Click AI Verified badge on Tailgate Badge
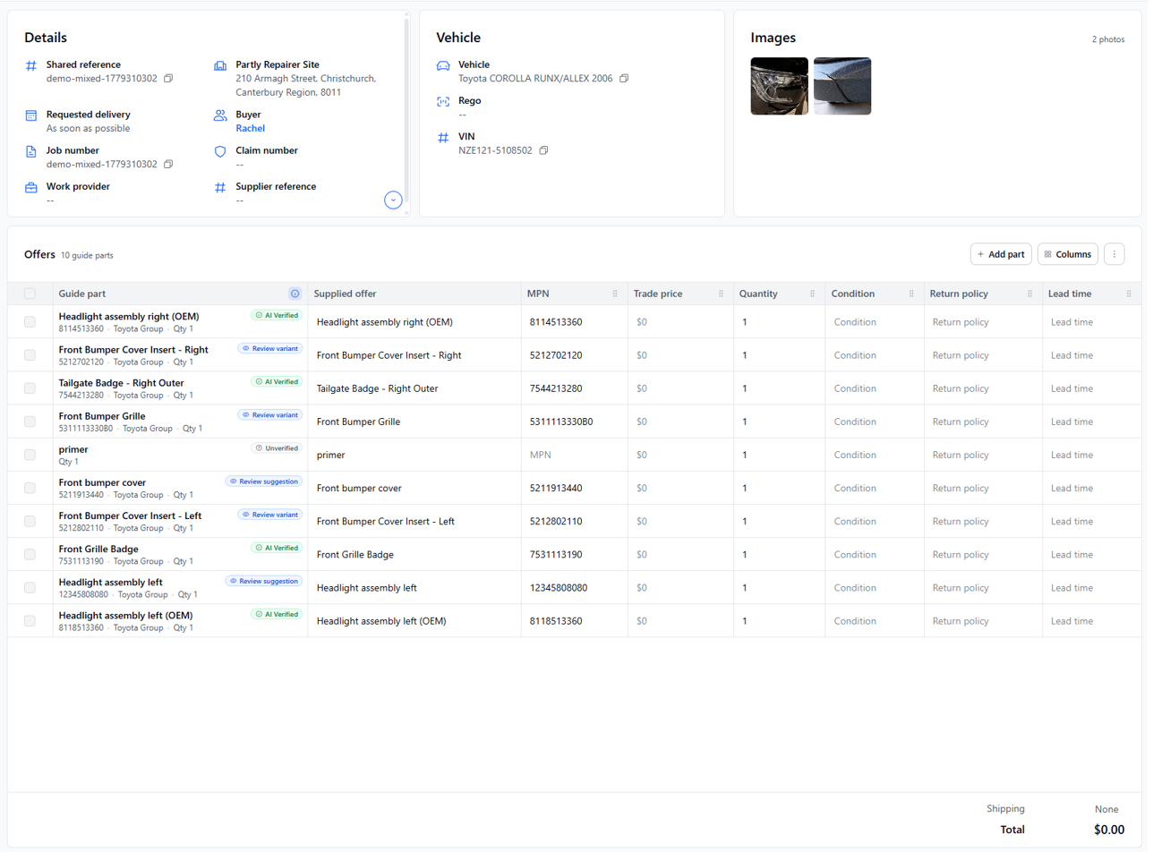This screenshot has height=852, width=1153. [277, 381]
